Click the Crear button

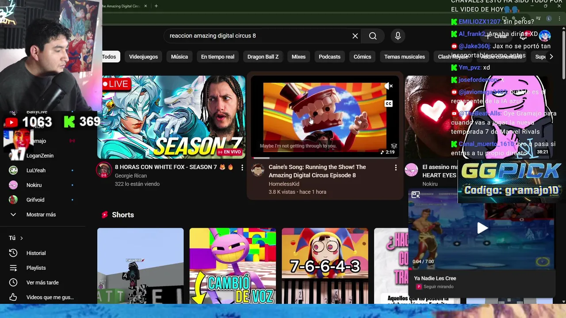(x=497, y=36)
